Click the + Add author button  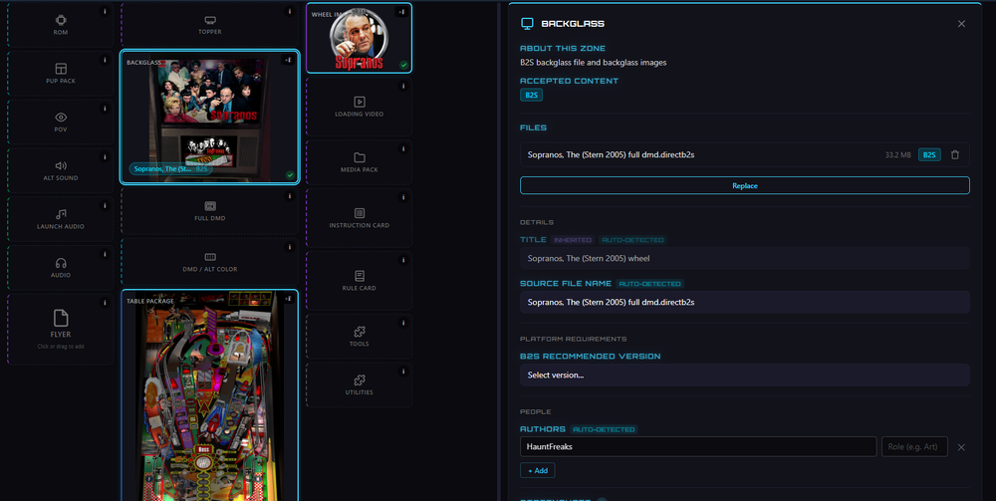click(x=538, y=470)
